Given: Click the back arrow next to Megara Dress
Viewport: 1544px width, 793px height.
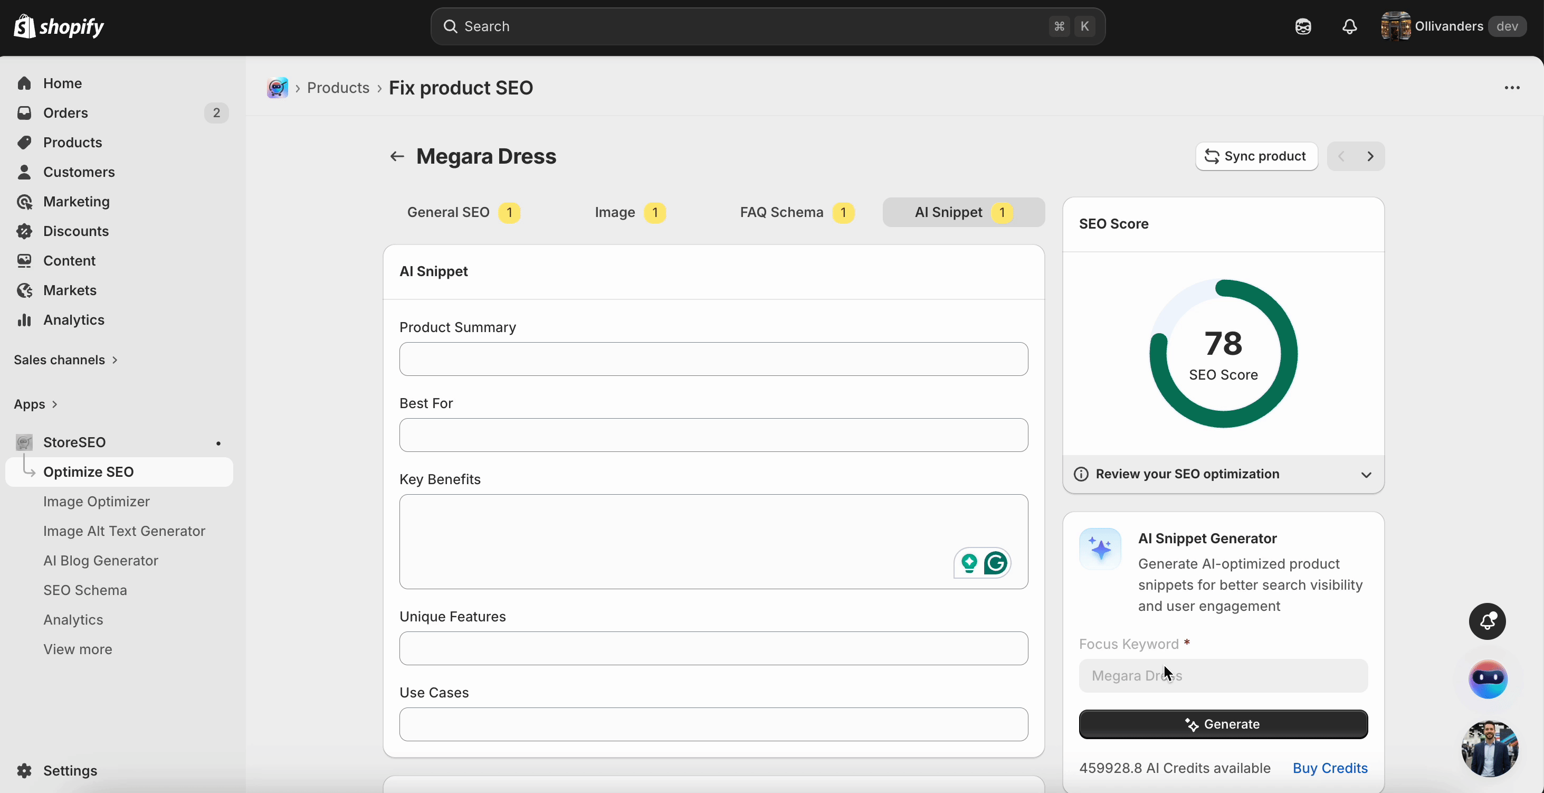Looking at the screenshot, I should coord(396,157).
